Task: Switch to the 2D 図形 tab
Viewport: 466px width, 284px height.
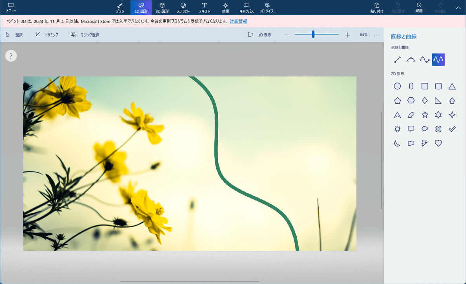Action: click(141, 7)
